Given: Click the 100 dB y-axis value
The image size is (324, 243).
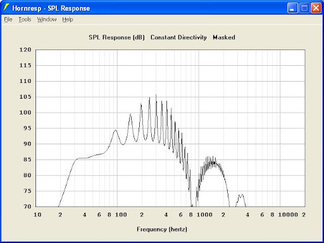Looking at the screenshot, I should [x=25, y=113].
